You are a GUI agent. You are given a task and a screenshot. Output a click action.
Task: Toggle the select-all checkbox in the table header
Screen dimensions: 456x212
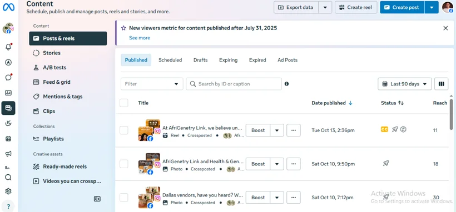click(124, 103)
